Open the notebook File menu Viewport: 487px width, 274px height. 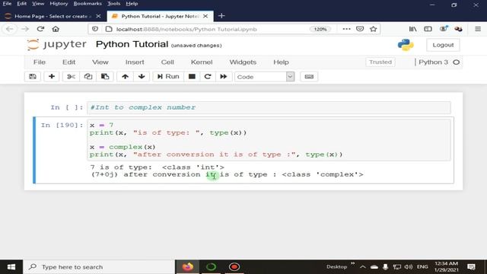point(40,62)
